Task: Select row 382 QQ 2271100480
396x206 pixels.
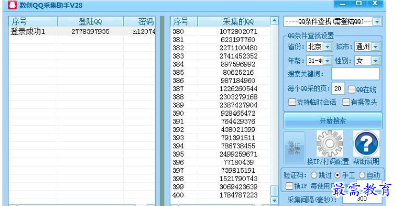Action: click(220, 48)
